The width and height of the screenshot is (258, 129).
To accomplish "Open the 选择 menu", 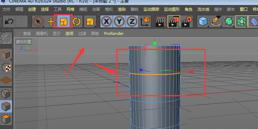I will coord(45,9).
